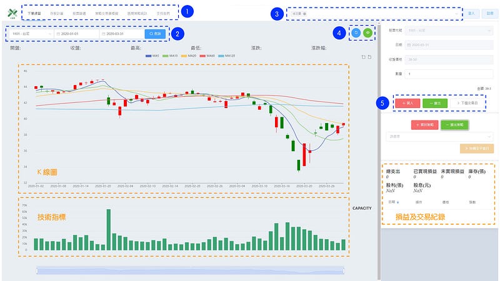Click the 庫存(張) summary label
500x281 pixels.
[x=477, y=171]
